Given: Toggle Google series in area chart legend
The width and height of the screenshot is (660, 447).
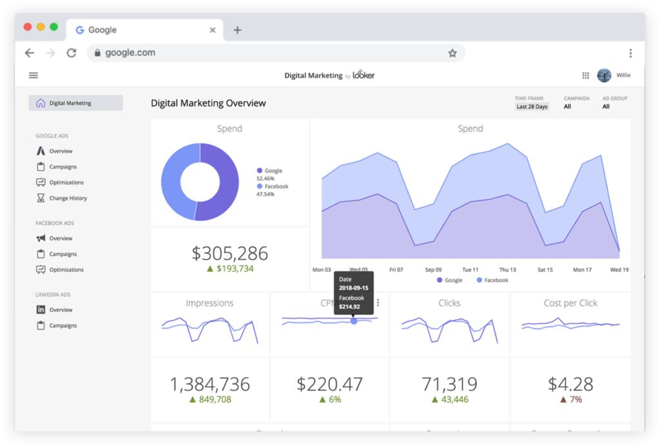Looking at the screenshot, I should pyautogui.click(x=450, y=280).
